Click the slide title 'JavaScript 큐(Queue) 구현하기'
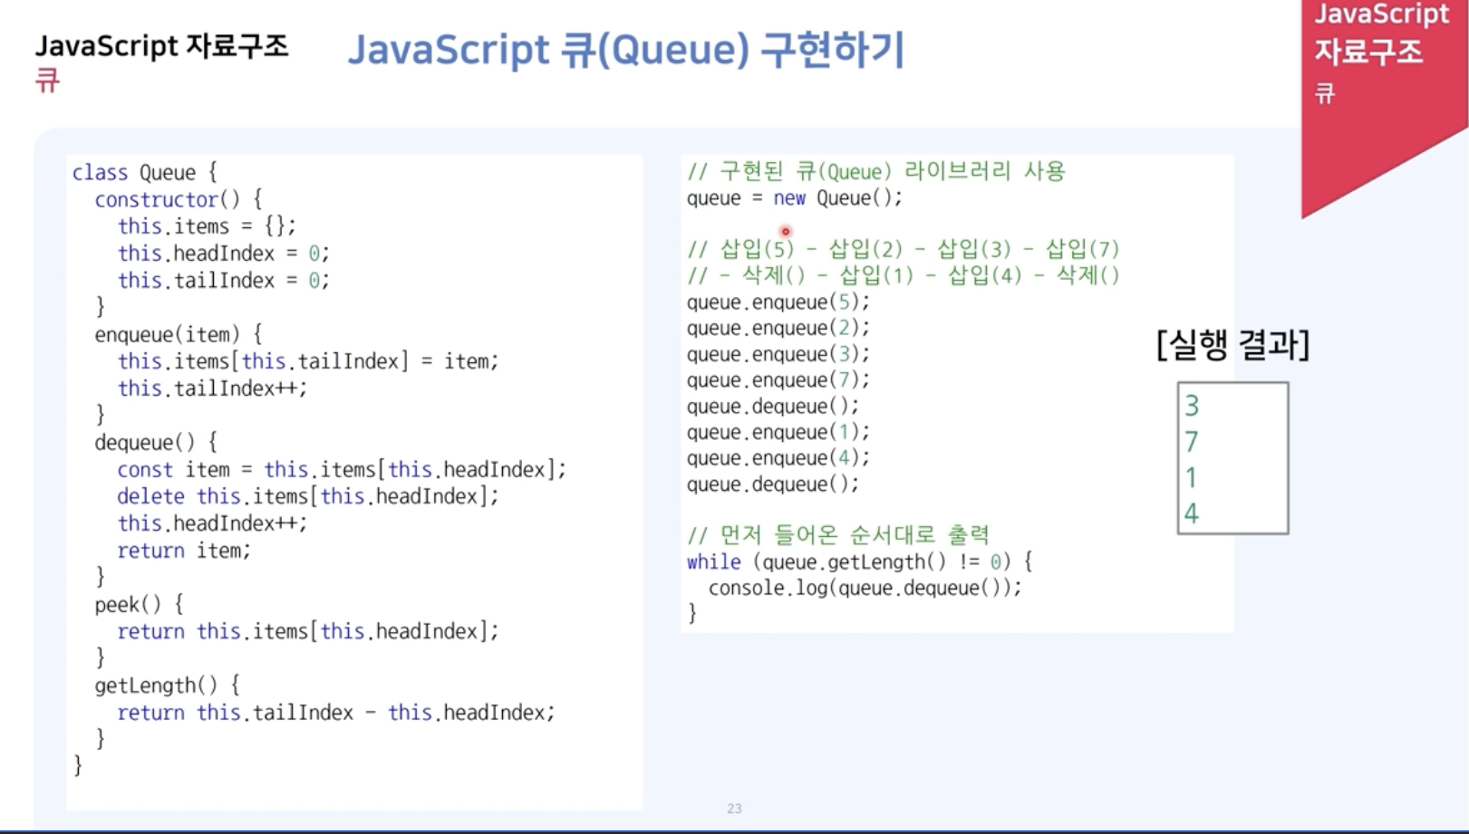Image resolution: width=1469 pixels, height=834 pixels. (x=626, y=50)
